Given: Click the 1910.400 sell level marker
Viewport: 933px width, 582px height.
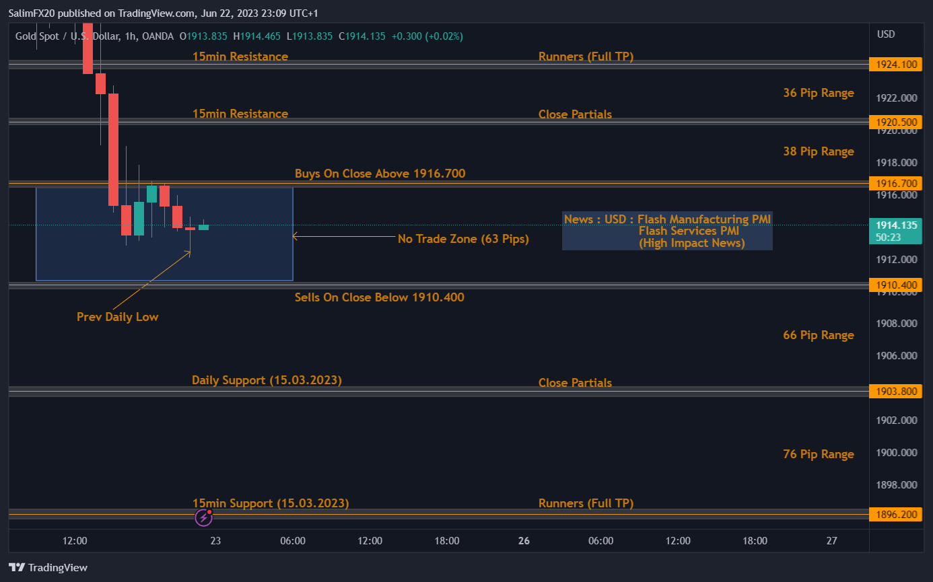Looking at the screenshot, I should point(895,285).
